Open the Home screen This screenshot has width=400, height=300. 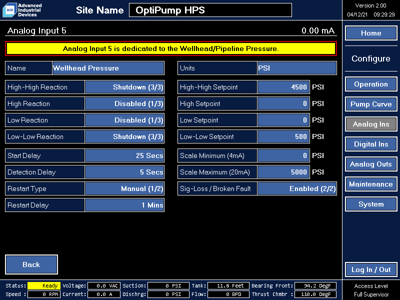click(371, 33)
